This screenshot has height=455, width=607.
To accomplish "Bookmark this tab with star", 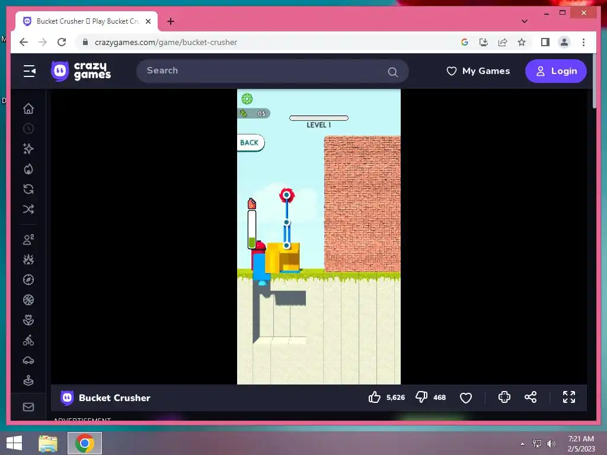I will 522,42.
